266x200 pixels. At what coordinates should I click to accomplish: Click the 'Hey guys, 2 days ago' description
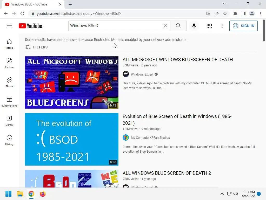tap(187, 85)
